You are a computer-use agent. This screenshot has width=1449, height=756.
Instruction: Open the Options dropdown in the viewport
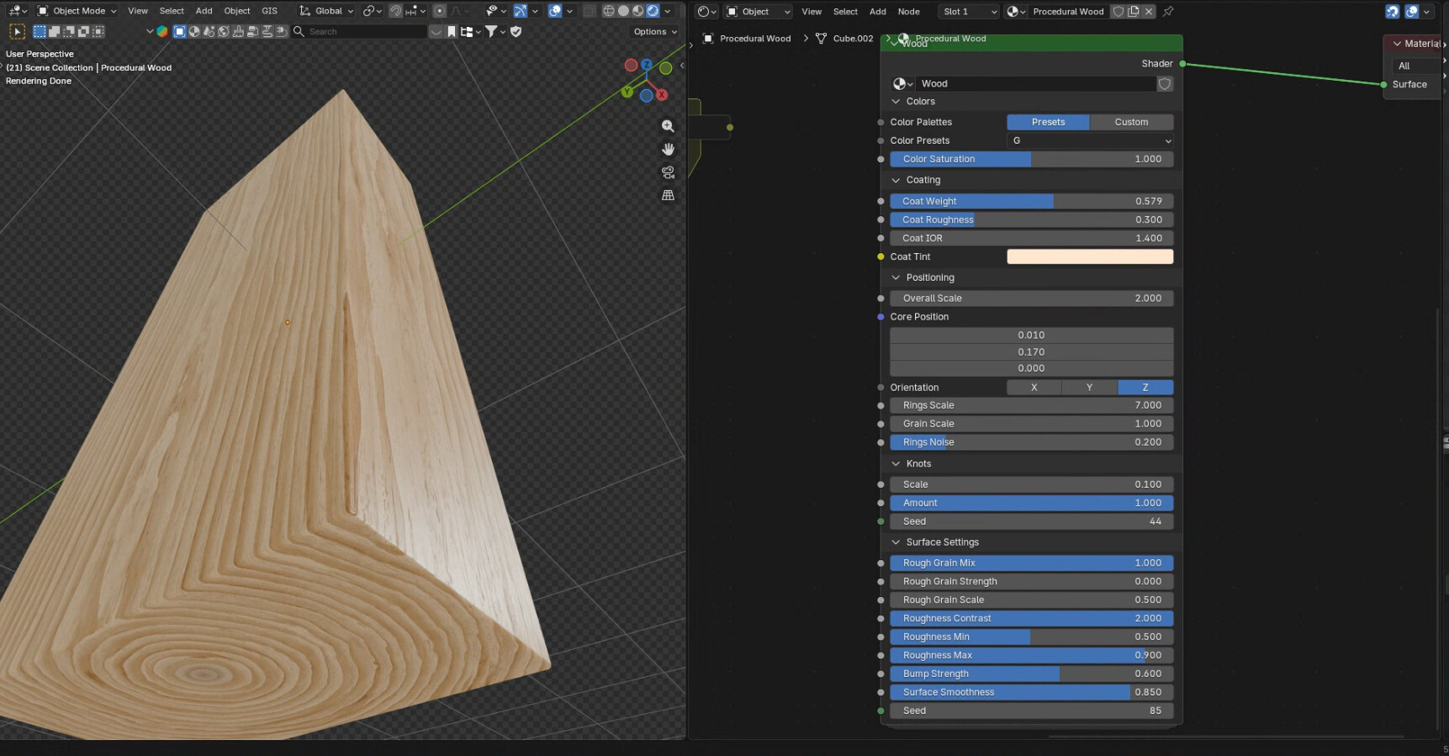pos(655,32)
